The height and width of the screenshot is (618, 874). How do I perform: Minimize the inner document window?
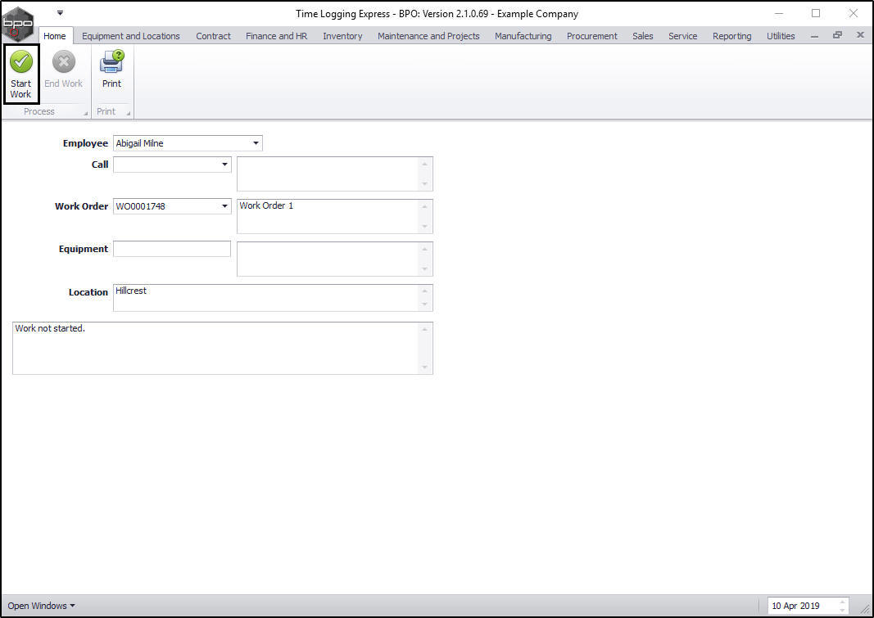tap(814, 36)
